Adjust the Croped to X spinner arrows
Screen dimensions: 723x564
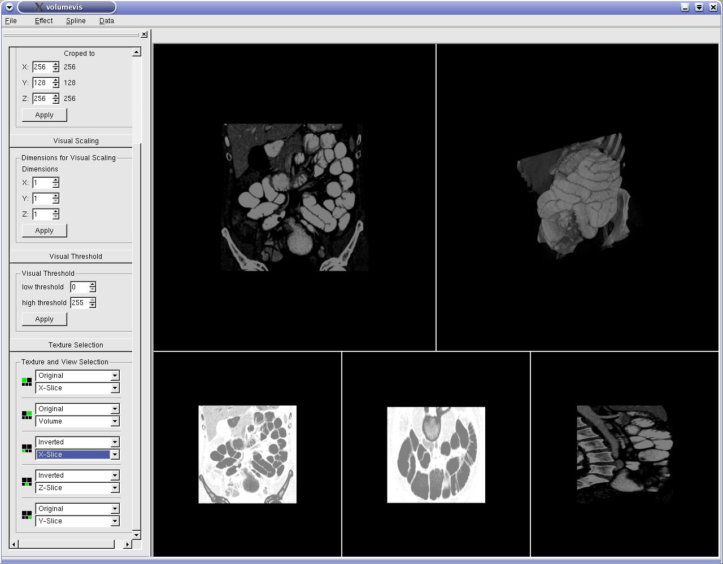point(55,67)
